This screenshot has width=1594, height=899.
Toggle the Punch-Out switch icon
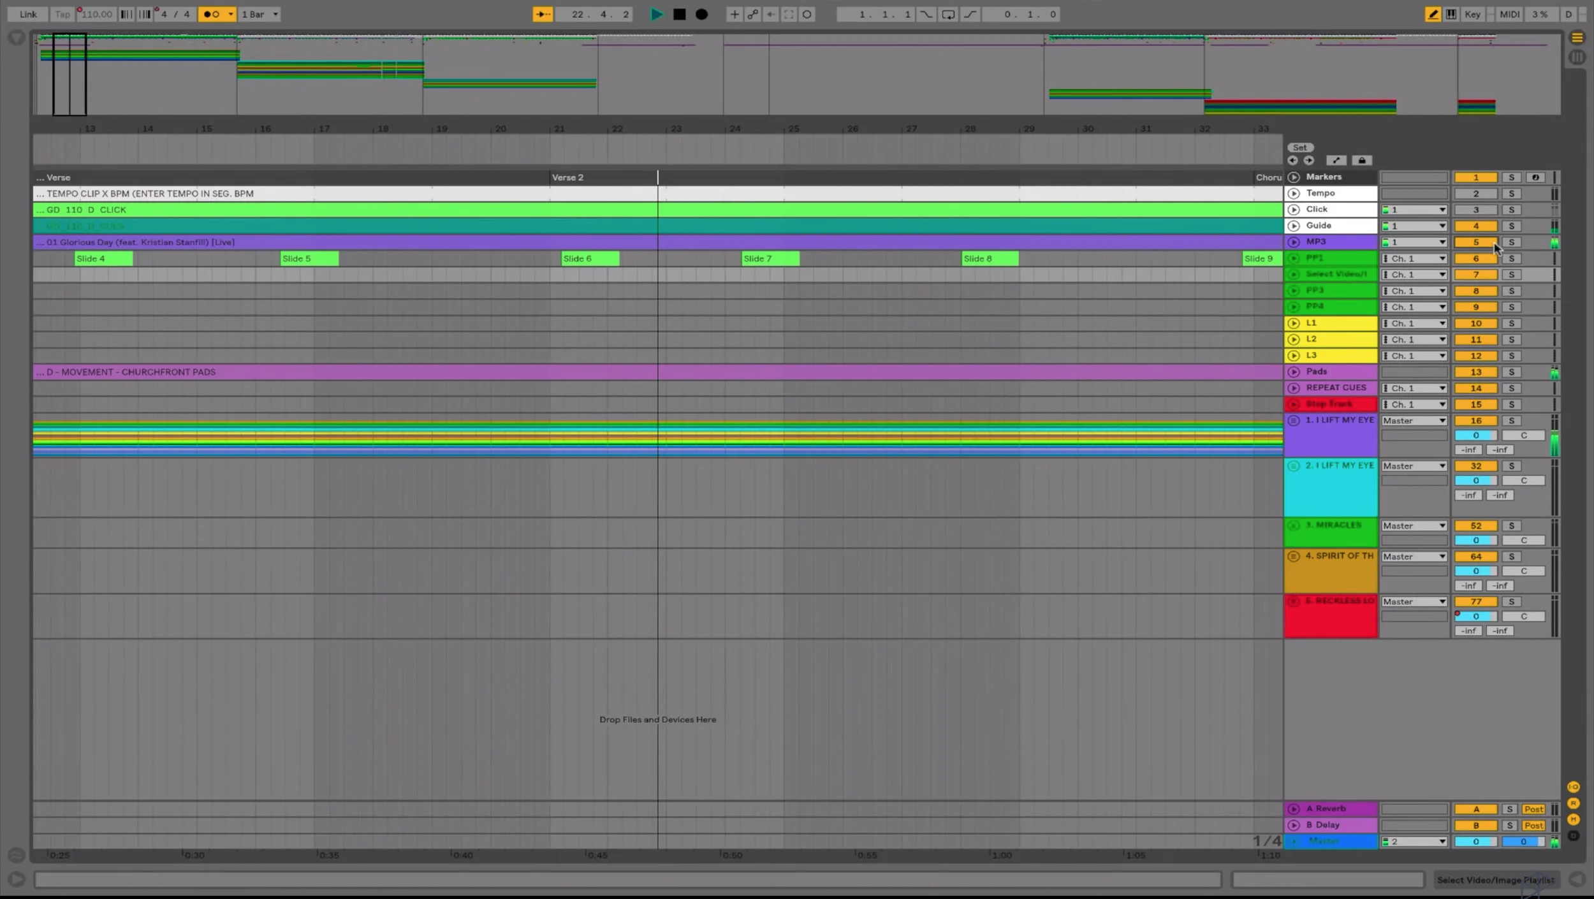point(970,14)
